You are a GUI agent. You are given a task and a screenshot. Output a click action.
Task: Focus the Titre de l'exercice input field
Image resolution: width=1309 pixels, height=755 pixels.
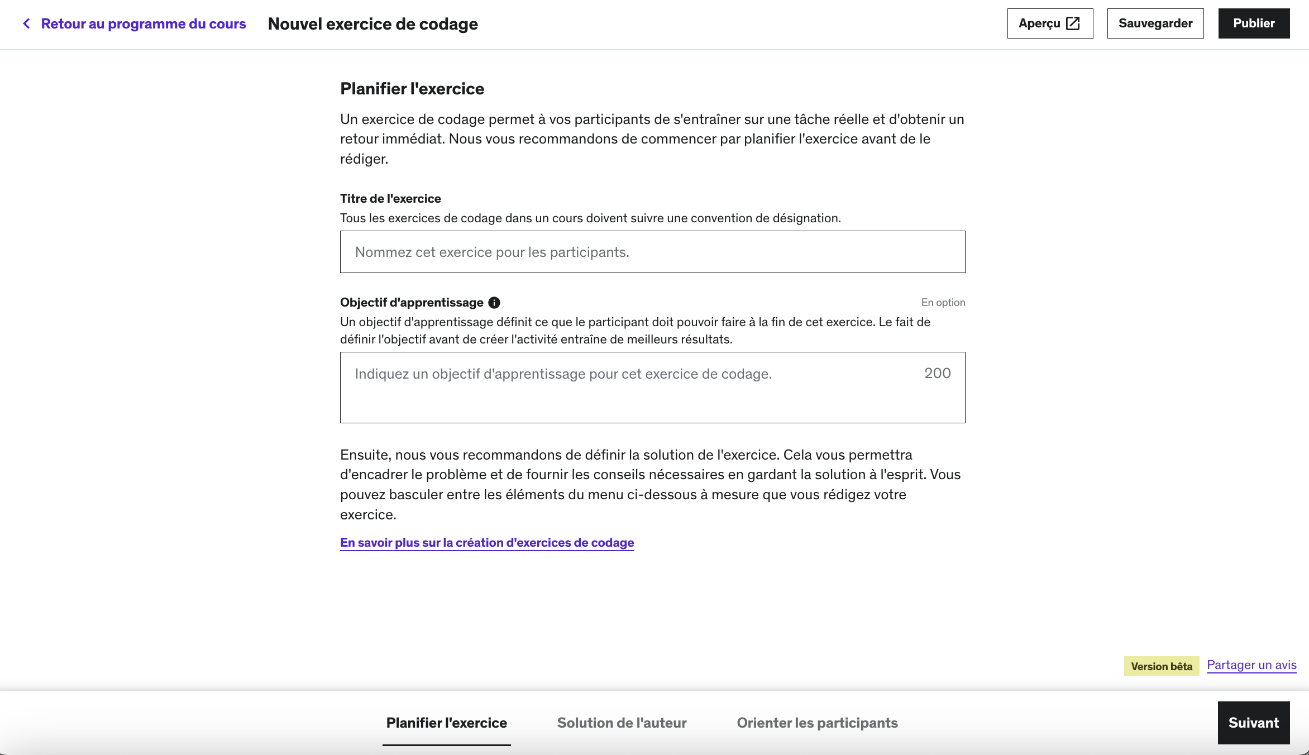click(652, 252)
